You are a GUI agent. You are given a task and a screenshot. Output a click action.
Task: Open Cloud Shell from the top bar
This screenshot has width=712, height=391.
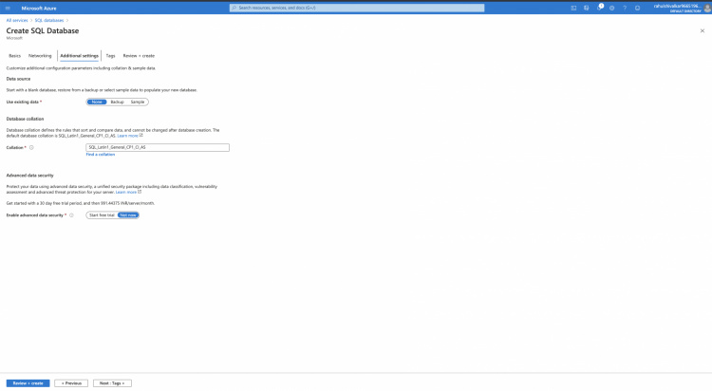(575, 7)
